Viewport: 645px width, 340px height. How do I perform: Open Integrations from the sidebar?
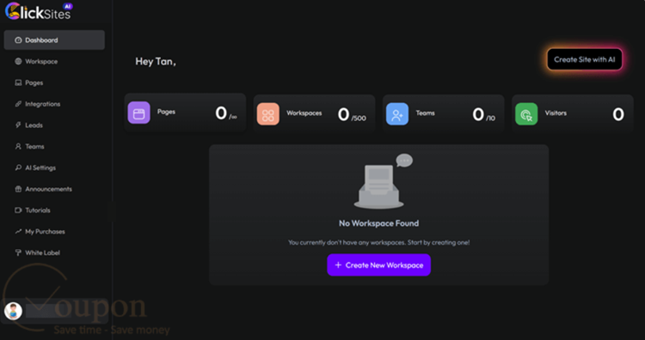(x=54, y=104)
